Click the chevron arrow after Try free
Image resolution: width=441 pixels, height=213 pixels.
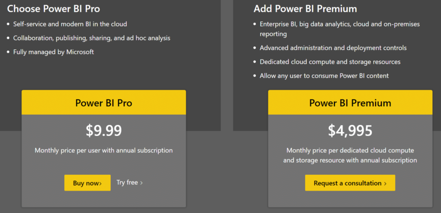pos(141,183)
